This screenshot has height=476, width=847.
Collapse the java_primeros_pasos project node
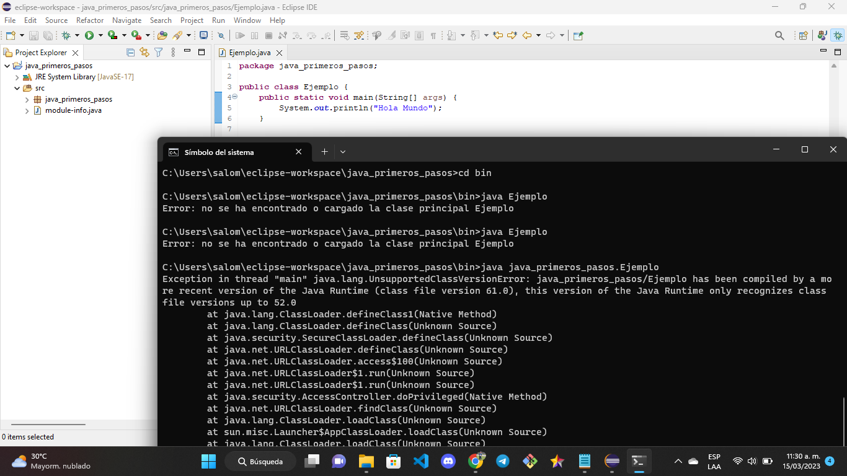pos(7,66)
